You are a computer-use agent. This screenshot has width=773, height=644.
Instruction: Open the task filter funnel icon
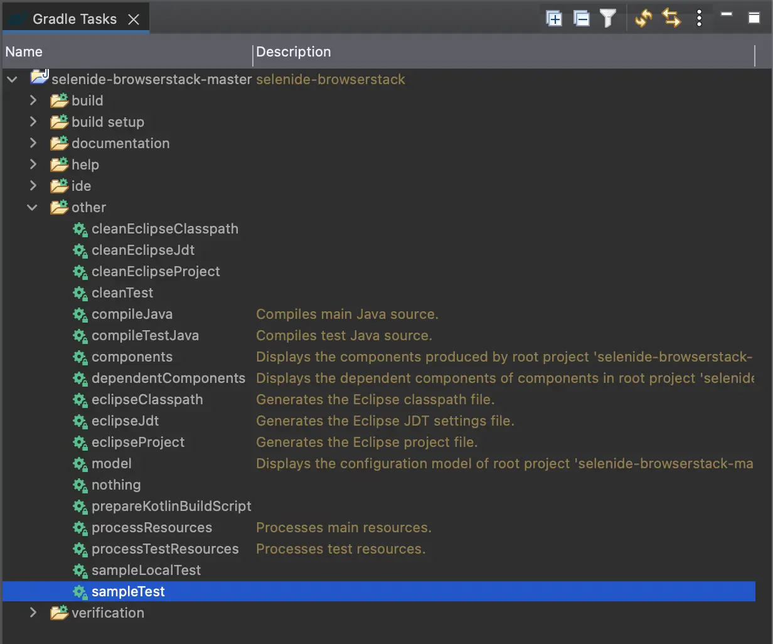click(607, 19)
